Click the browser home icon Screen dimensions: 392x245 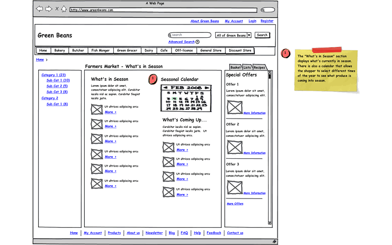tap(64, 9)
